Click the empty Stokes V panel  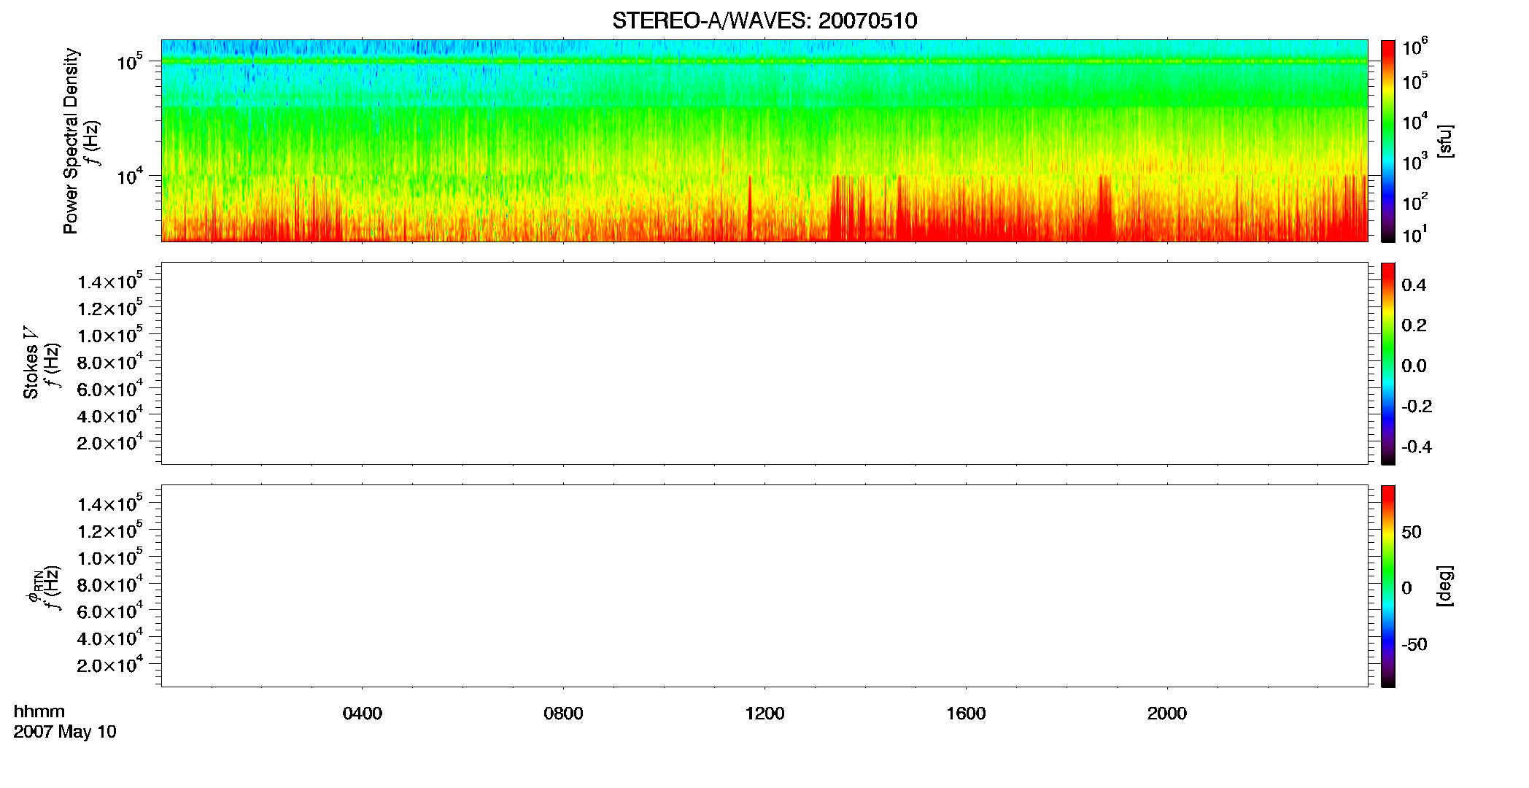(764, 363)
